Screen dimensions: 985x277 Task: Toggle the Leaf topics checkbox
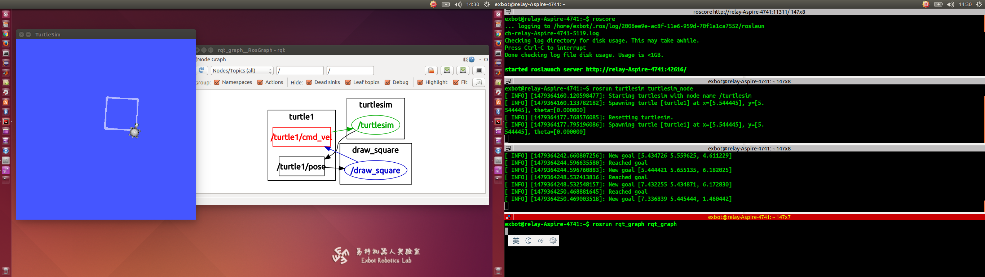pyautogui.click(x=348, y=82)
